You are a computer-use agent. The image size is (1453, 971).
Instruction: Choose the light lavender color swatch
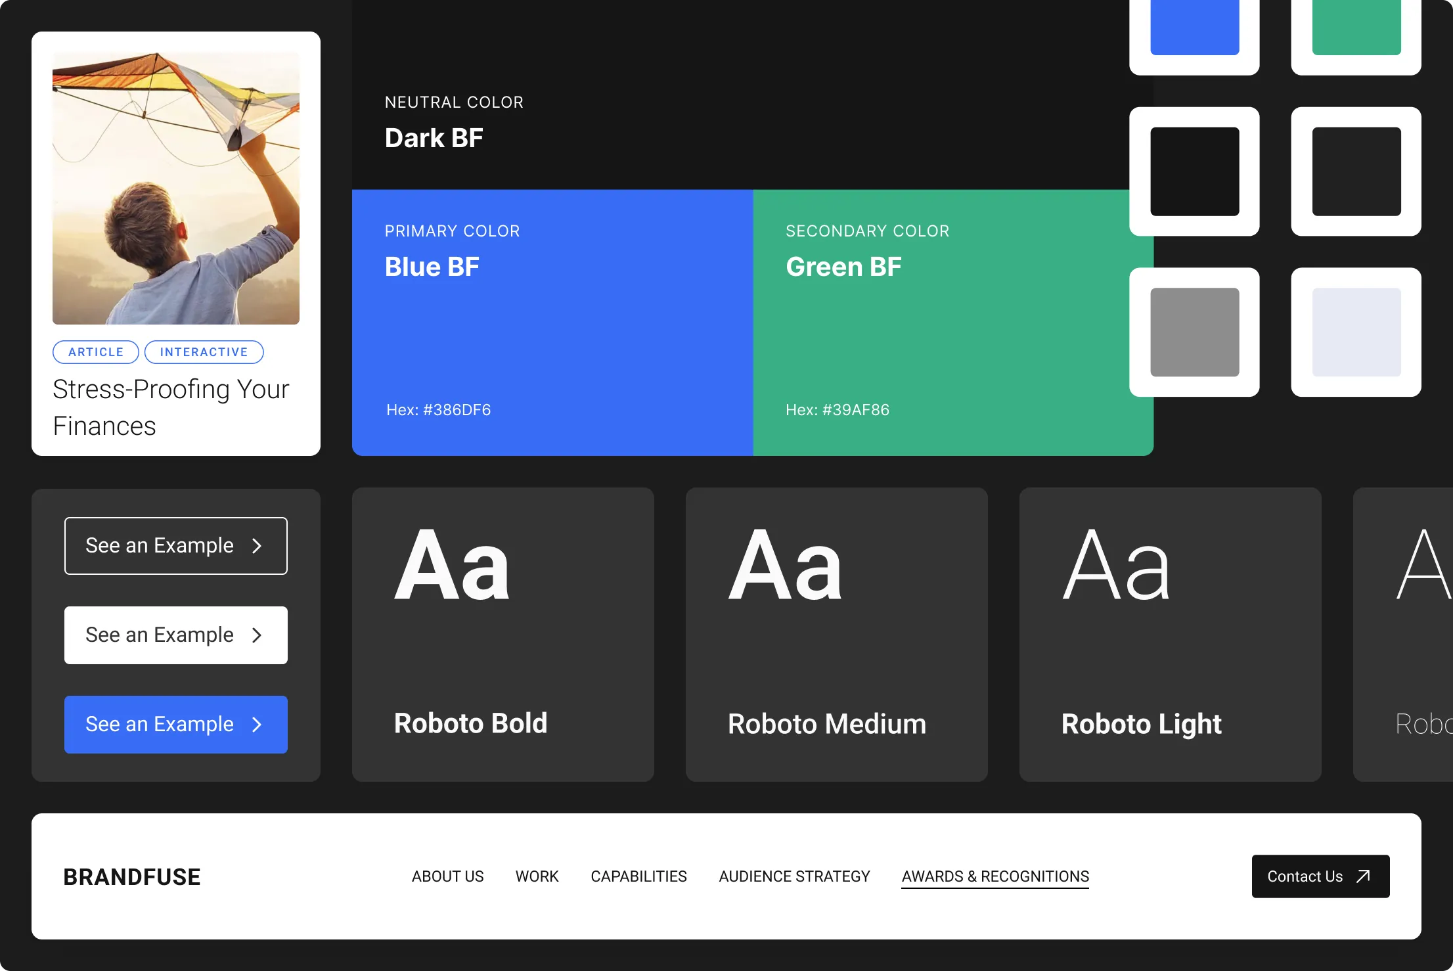pyautogui.click(x=1356, y=332)
